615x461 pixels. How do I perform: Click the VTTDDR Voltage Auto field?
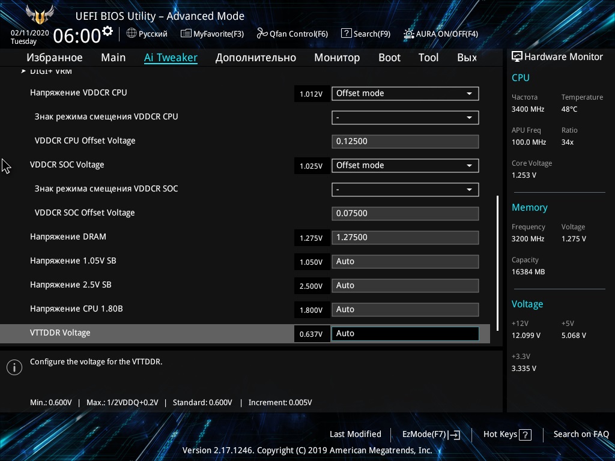[x=405, y=334]
